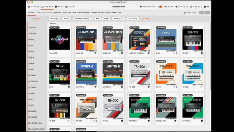Open the TR-808 product artwork
The image size is (234, 132).
click(x=60, y=107)
